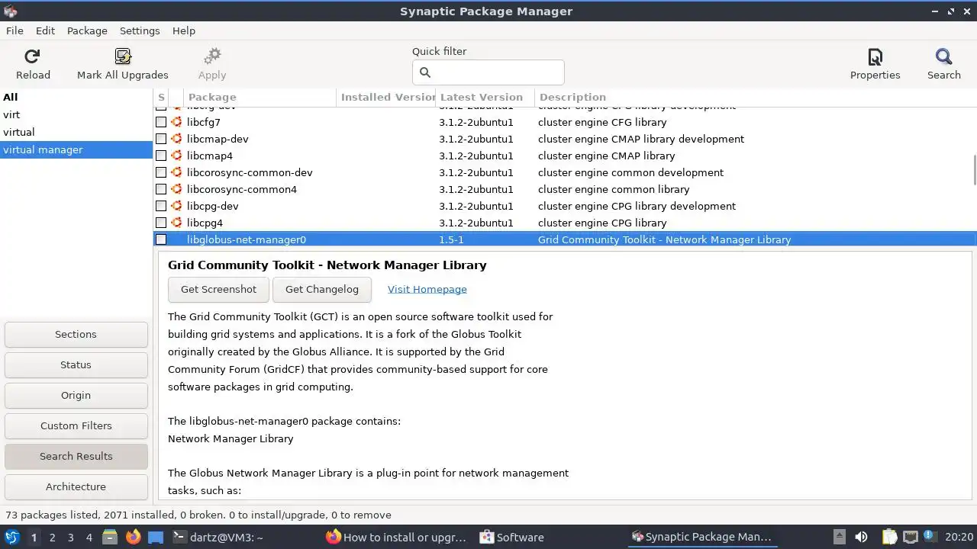Viewport: 977px width, 549px height.
Task: Sort by the S status column
Action: coord(161,97)
